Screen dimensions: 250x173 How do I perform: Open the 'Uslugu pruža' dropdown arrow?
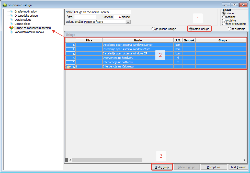tap(128, 22)
